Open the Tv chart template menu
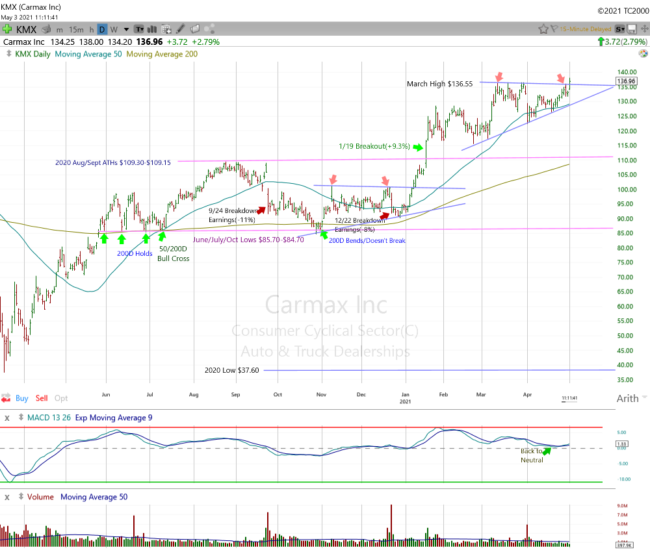 [x=140, y=29]
